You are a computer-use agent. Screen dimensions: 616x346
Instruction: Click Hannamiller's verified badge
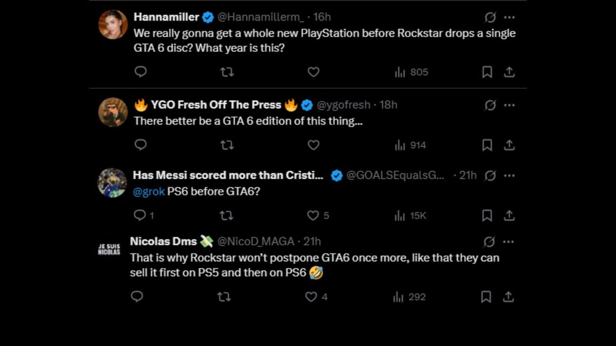[x=207, y=17]
